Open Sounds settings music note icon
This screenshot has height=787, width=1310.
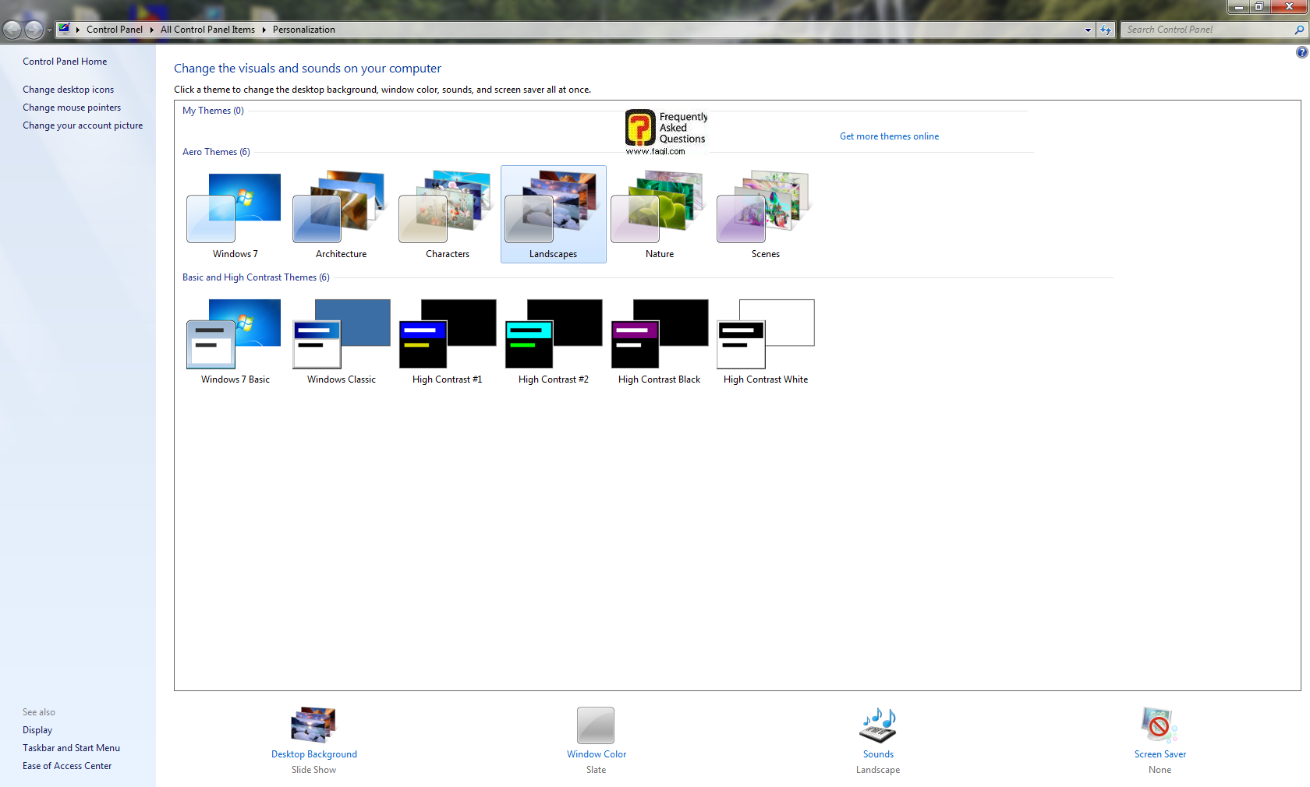click(x=878, y=725)
